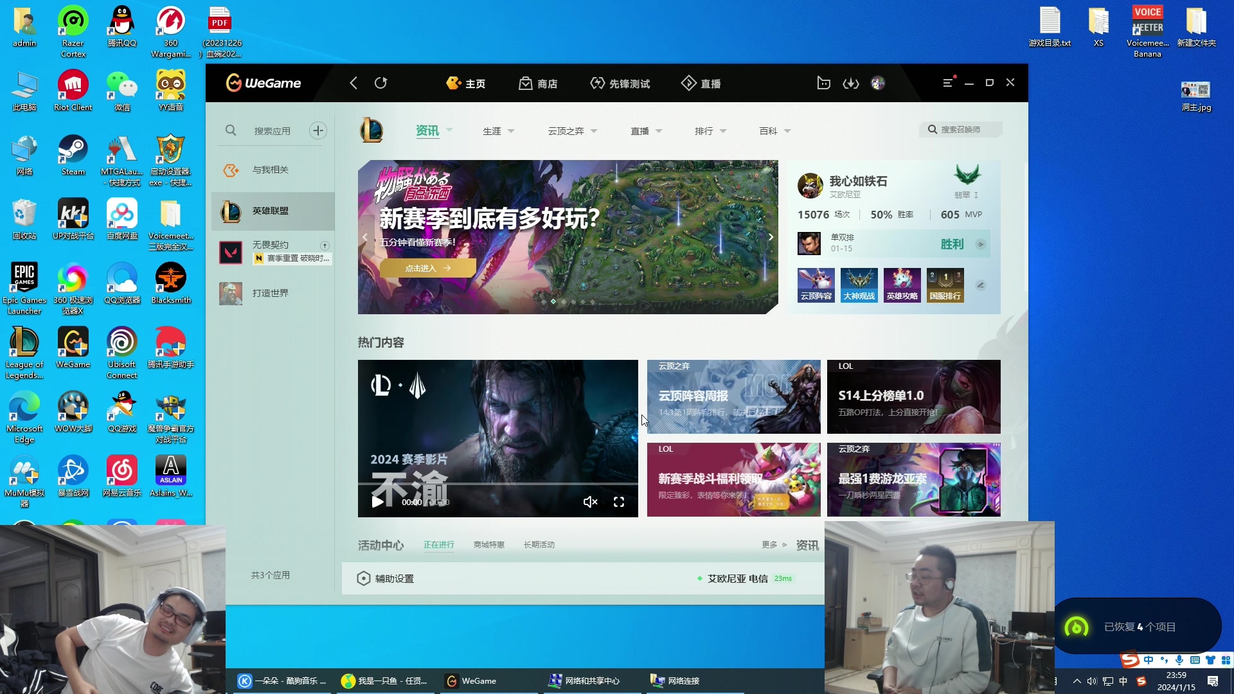The height and width of the screenshot is (694, 1234).
Task: Open the top 直播 tab
Action: coord(701,84)
